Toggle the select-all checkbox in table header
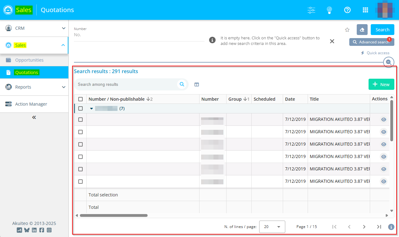The width and height of the screenshot is (399, 237). point(80,99)
